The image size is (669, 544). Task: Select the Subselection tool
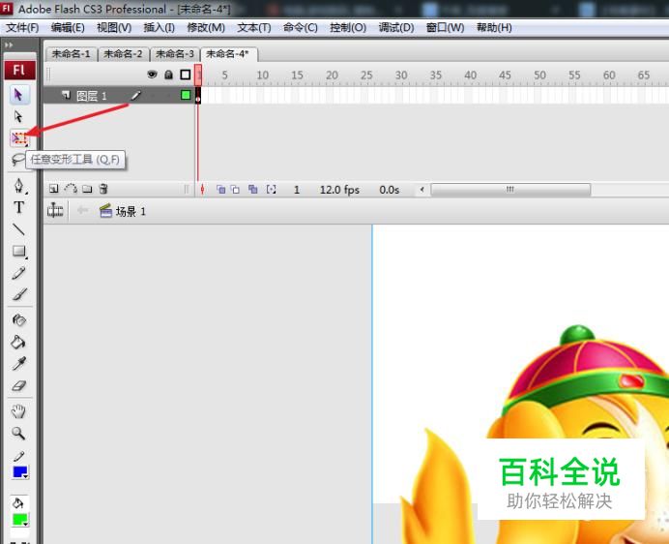[18, 116]
